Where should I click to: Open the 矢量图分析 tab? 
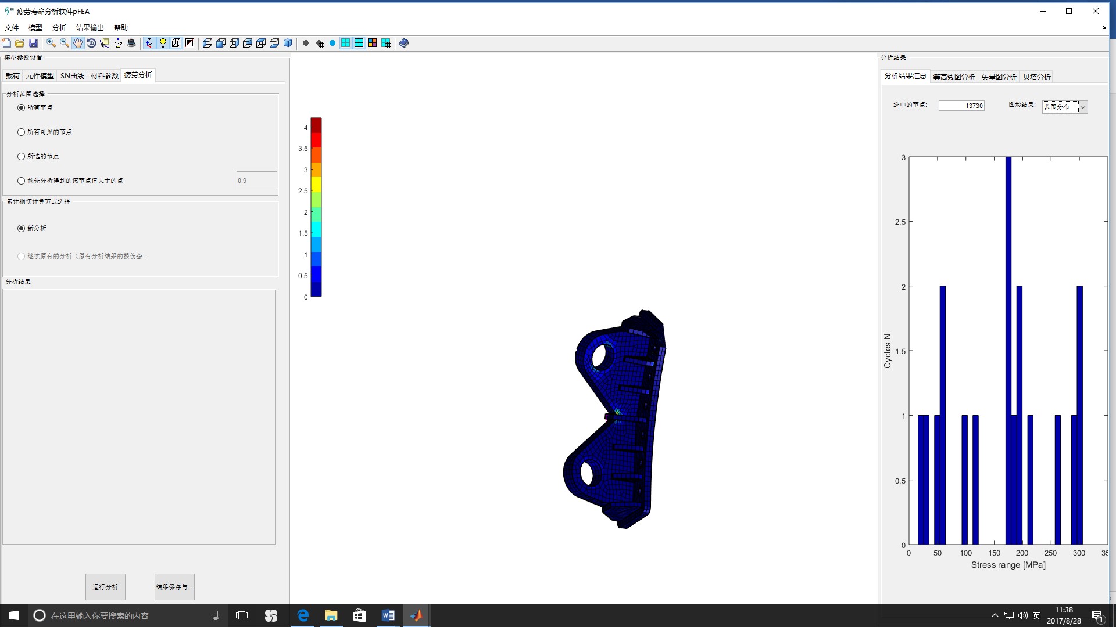(999, 77)
